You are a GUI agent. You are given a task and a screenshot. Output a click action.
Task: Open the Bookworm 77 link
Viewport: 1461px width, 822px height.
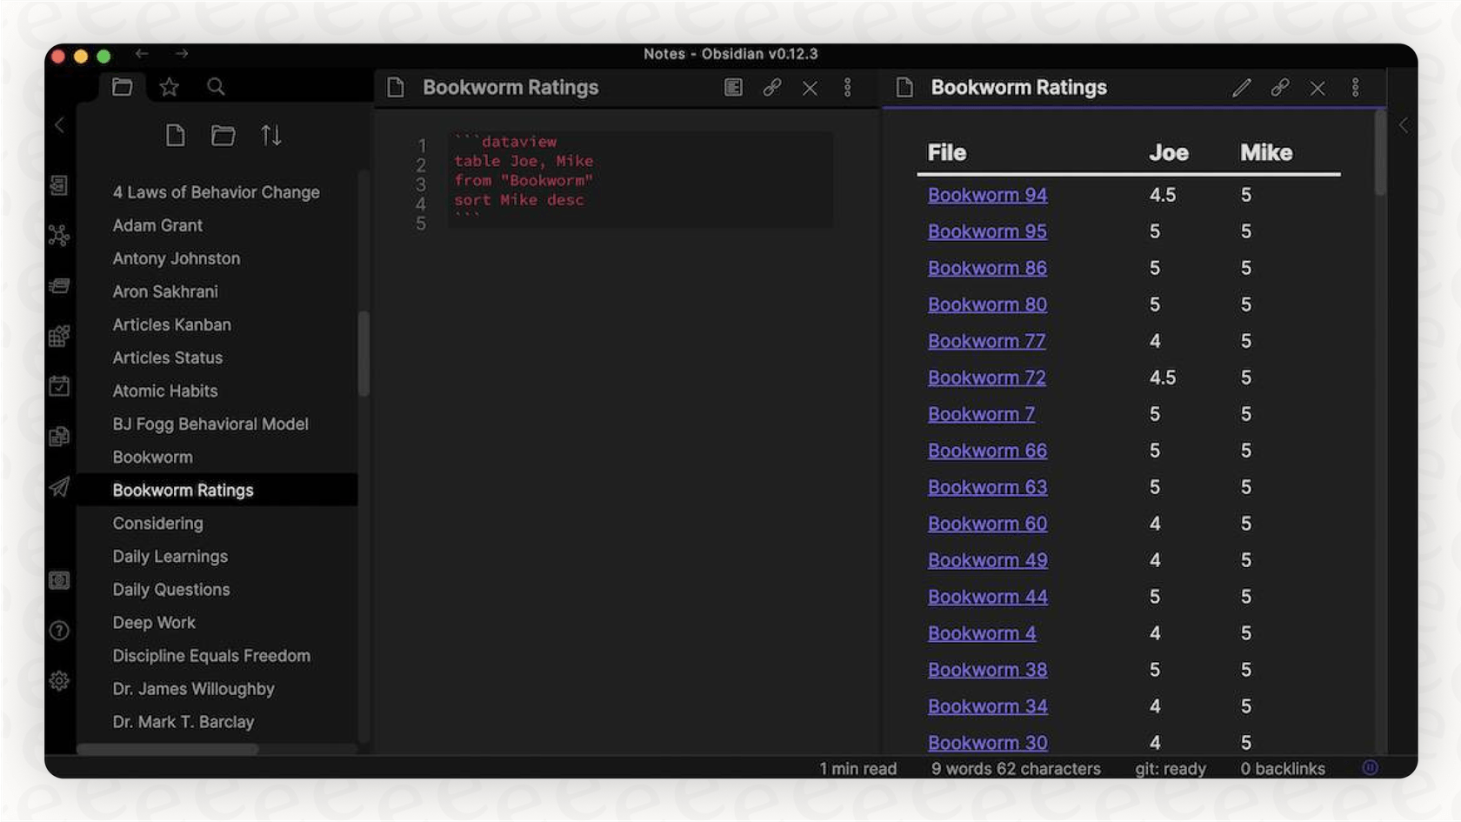pos(985,341)
